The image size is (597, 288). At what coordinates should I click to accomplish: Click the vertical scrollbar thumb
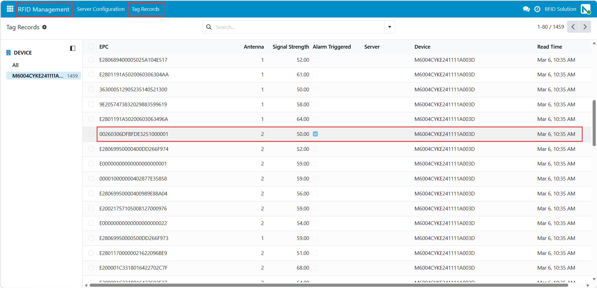pos(594,123)
